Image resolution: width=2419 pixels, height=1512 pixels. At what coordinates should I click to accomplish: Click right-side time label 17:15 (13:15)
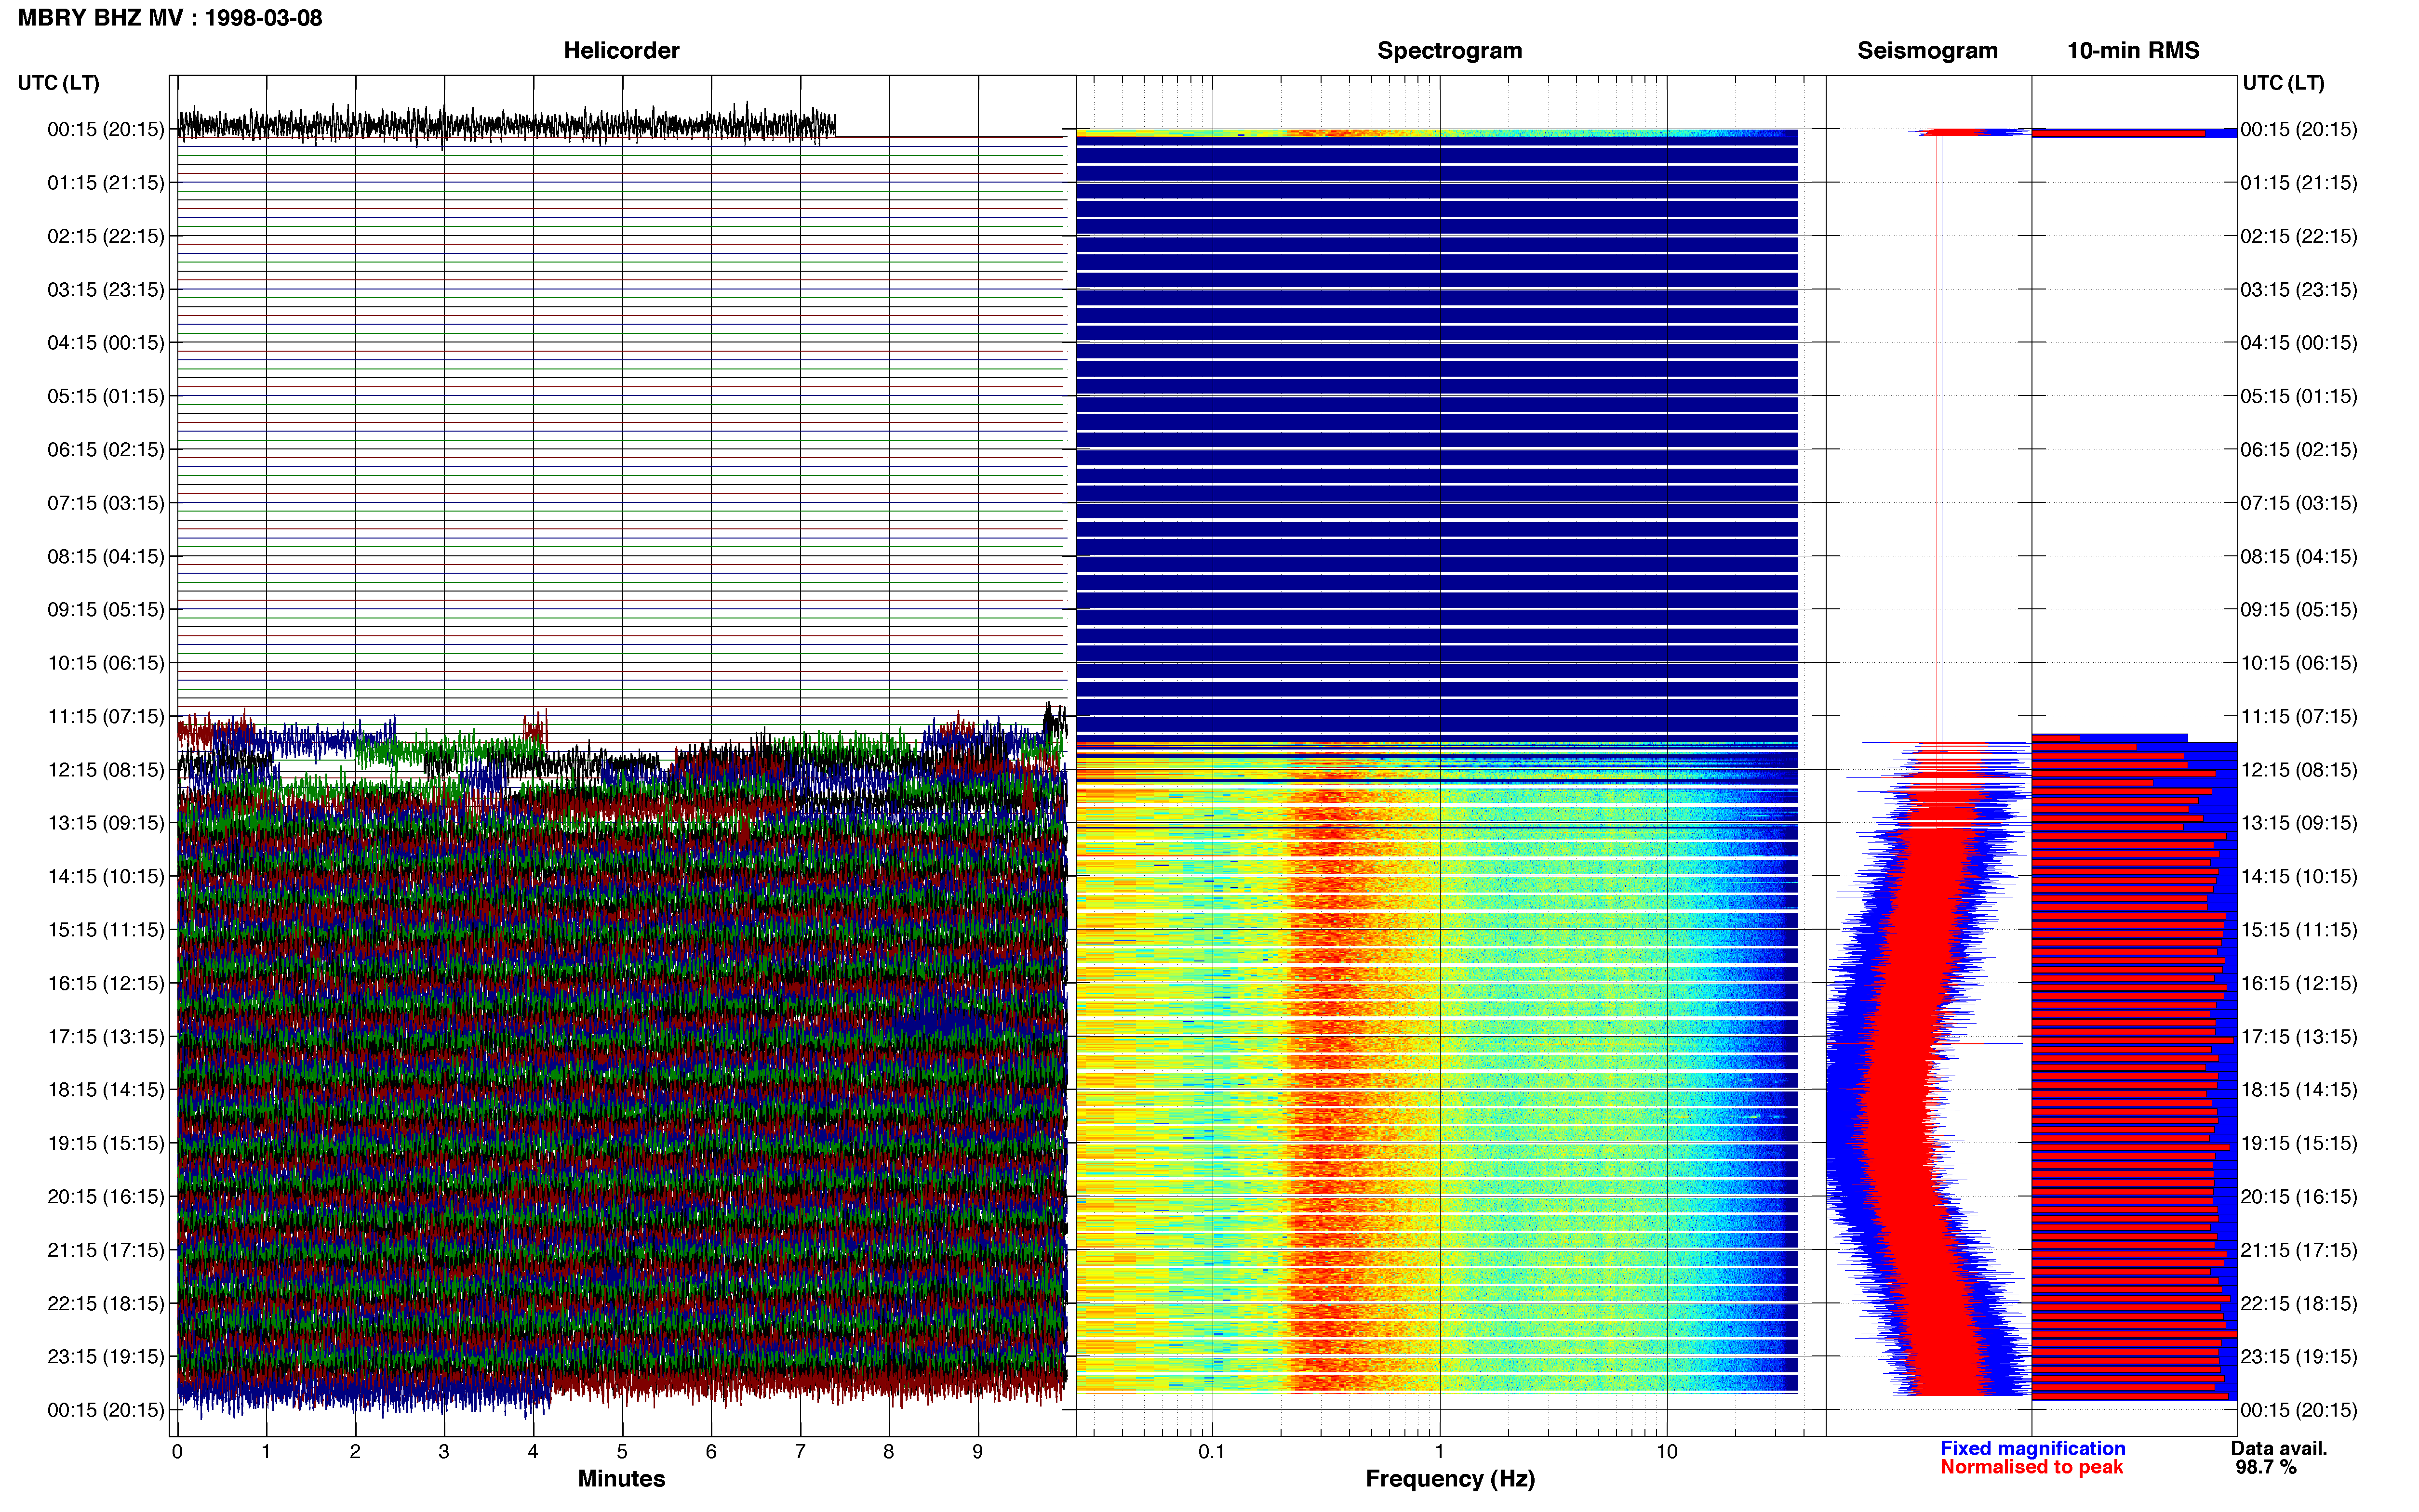[x=2299, y=1036]
